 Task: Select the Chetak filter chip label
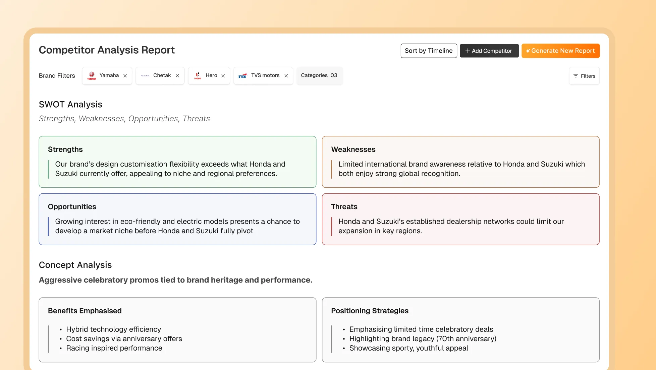click(x=162, y=75)
